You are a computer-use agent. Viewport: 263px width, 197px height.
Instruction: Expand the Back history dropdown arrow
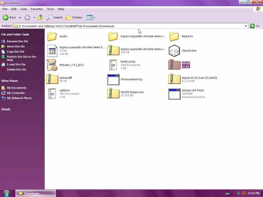(20, 17)
